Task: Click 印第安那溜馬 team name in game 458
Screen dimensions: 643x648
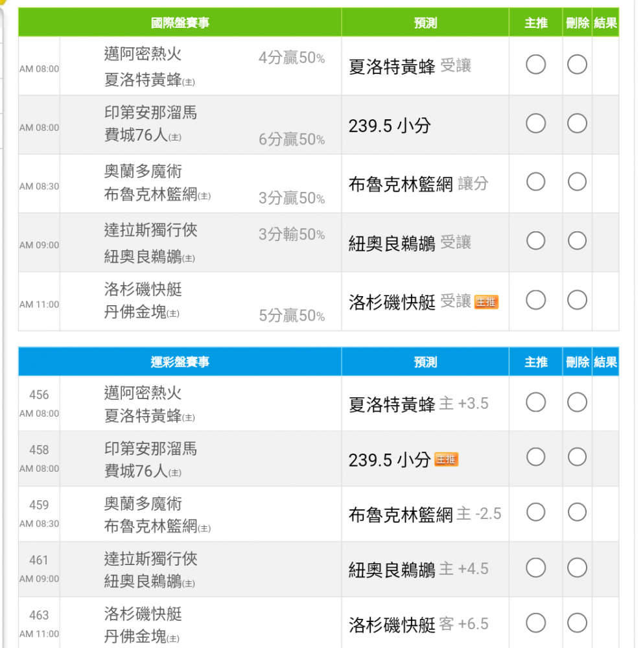Action: point(150,449)
